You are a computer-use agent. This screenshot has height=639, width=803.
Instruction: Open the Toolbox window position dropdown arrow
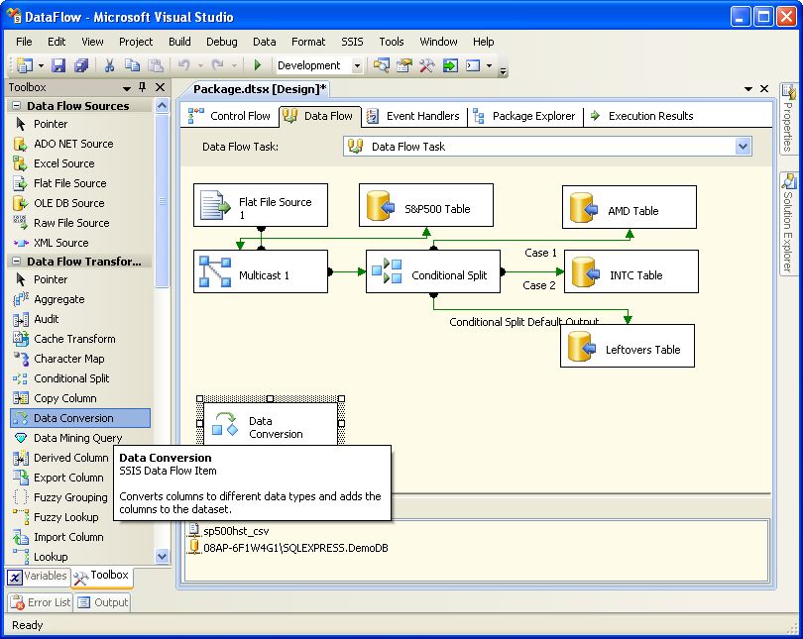[127, 88]
